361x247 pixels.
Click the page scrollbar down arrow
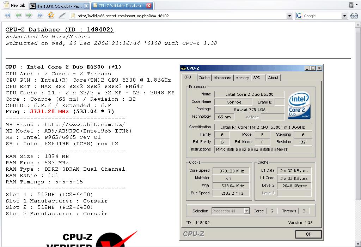[358, 244]
